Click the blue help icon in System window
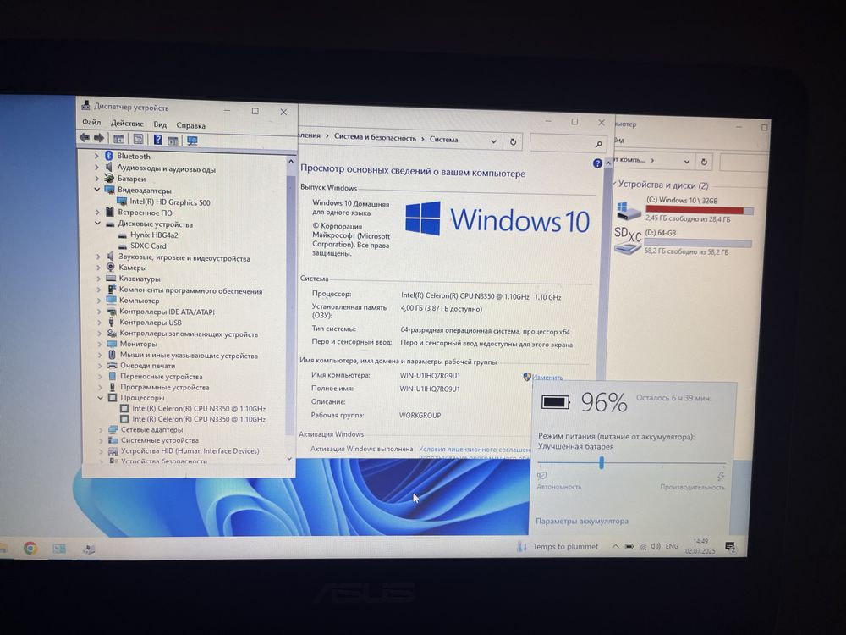Image resolution: width=846 pixels, height=635 pixels. point(596,163)
